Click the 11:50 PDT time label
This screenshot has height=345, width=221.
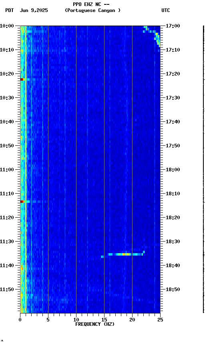(x=7, y=289)
